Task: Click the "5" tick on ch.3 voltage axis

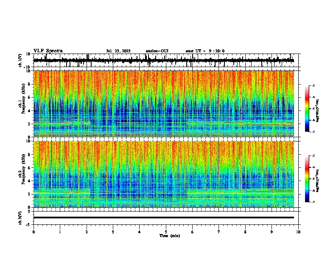Action: pos(29,212)
